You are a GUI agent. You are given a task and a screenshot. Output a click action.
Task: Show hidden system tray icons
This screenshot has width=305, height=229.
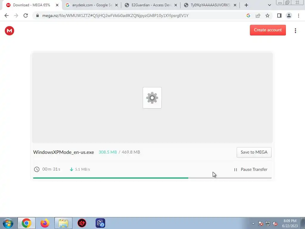coord(253,223)
